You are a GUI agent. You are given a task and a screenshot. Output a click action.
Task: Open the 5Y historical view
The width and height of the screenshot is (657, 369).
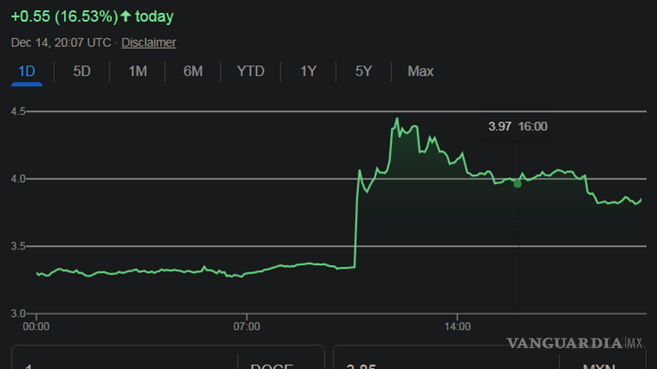[x=363, y=71]
